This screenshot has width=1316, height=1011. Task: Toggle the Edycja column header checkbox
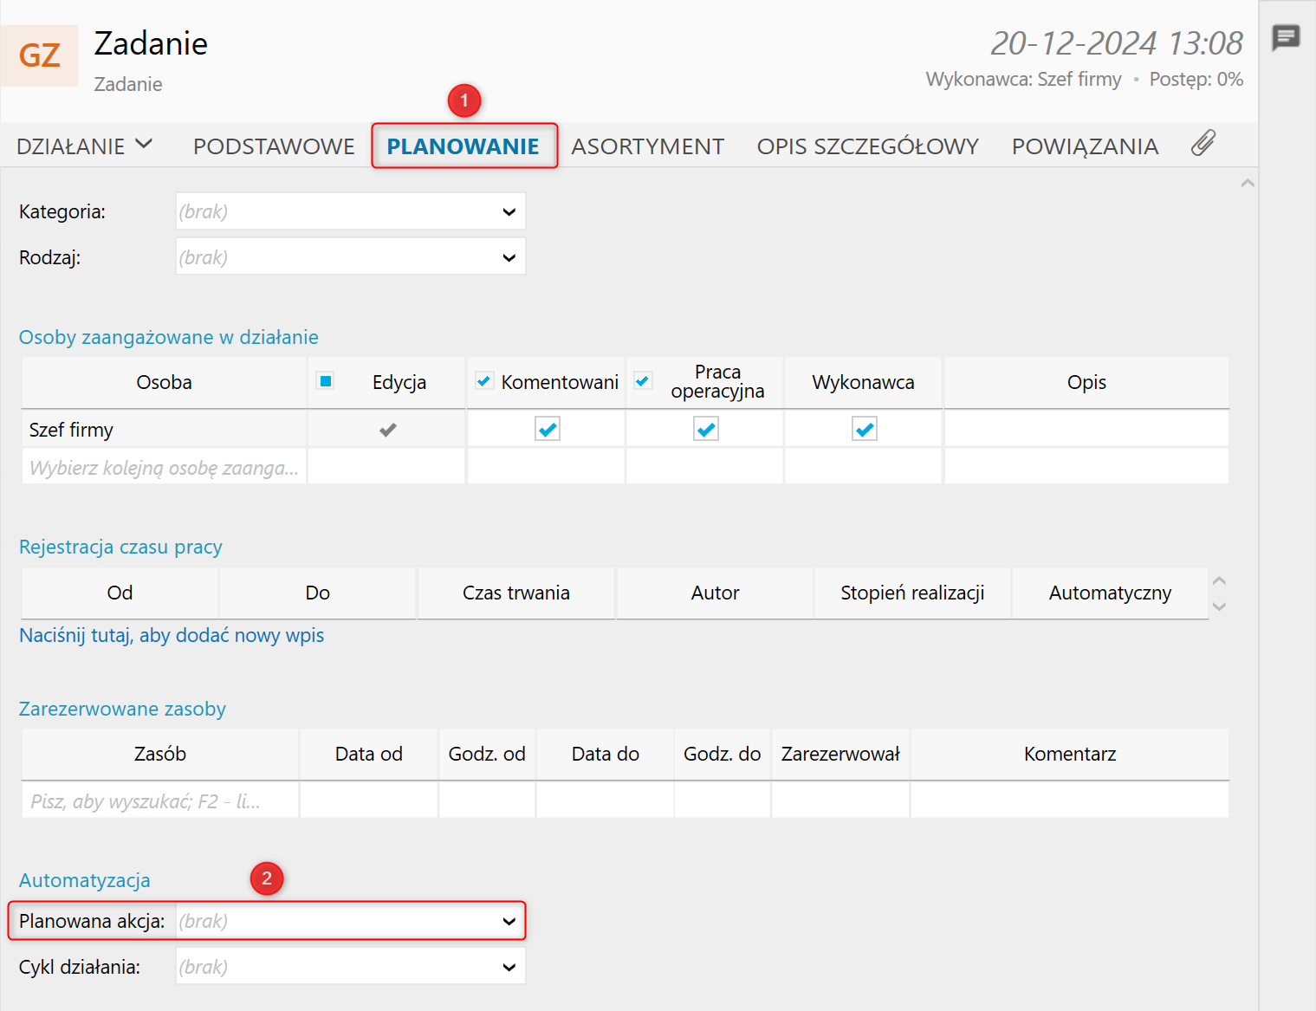click(x=326, y=381)
